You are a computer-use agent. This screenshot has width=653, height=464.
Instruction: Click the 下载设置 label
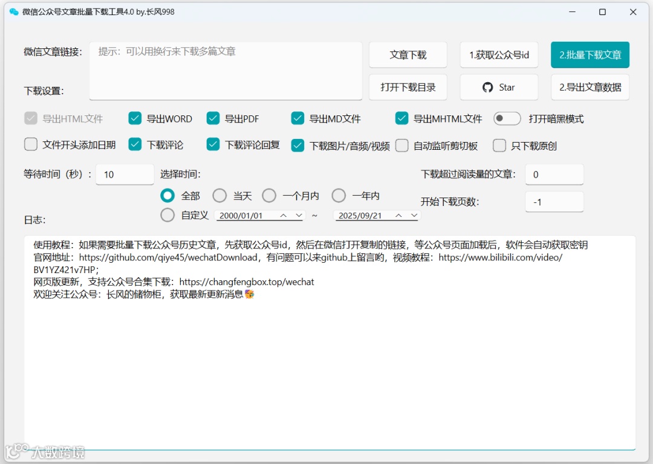tap(44, 91)
